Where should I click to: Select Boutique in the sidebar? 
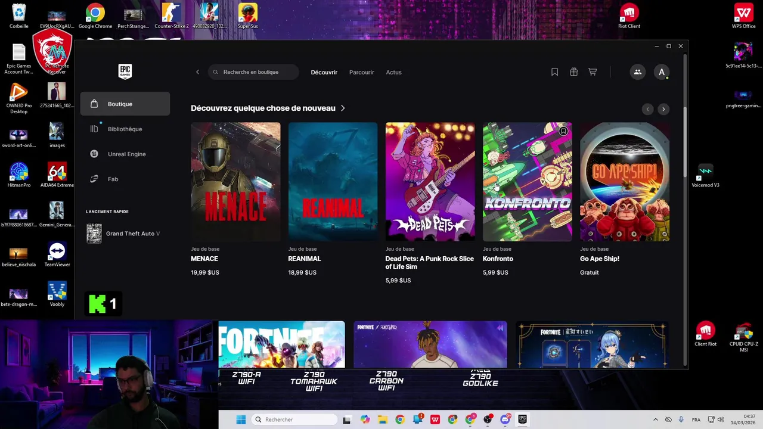[x=125, y=104]
